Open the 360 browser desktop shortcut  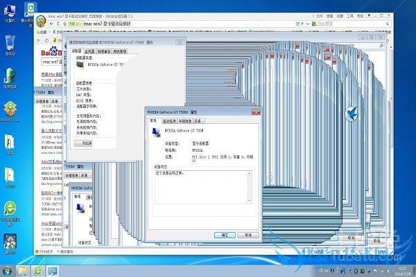(10, 214)
